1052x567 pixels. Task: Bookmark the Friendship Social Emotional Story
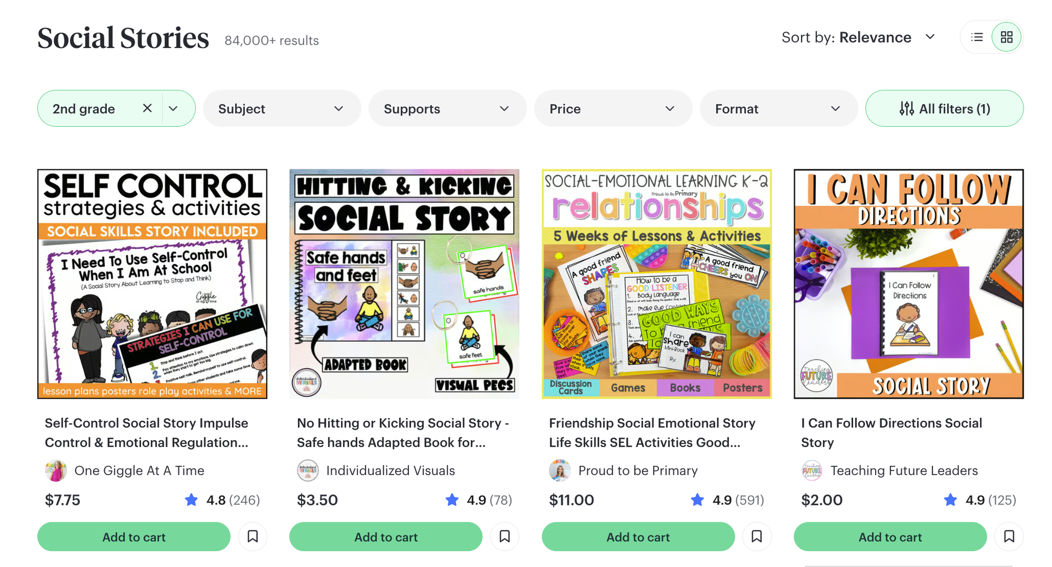[757, 536]
